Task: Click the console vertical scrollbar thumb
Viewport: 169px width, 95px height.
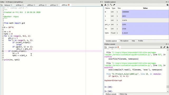Action: [x=168, y=87]
